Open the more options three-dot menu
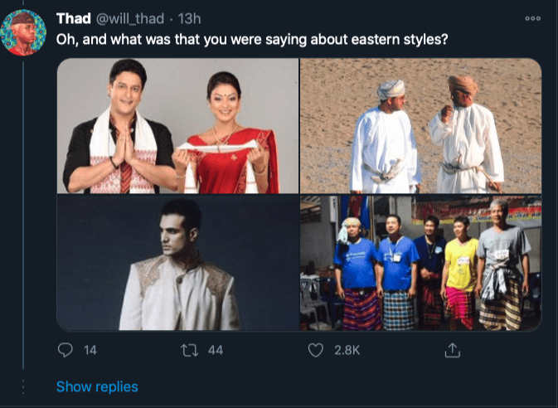Viewport: 558px width, 408px height. [x=533, y=18]
